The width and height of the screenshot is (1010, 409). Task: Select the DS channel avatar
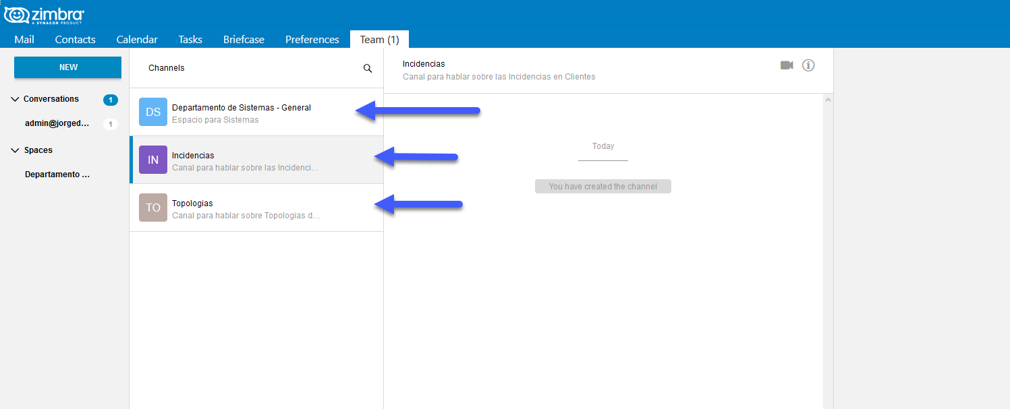coord(153,112)
